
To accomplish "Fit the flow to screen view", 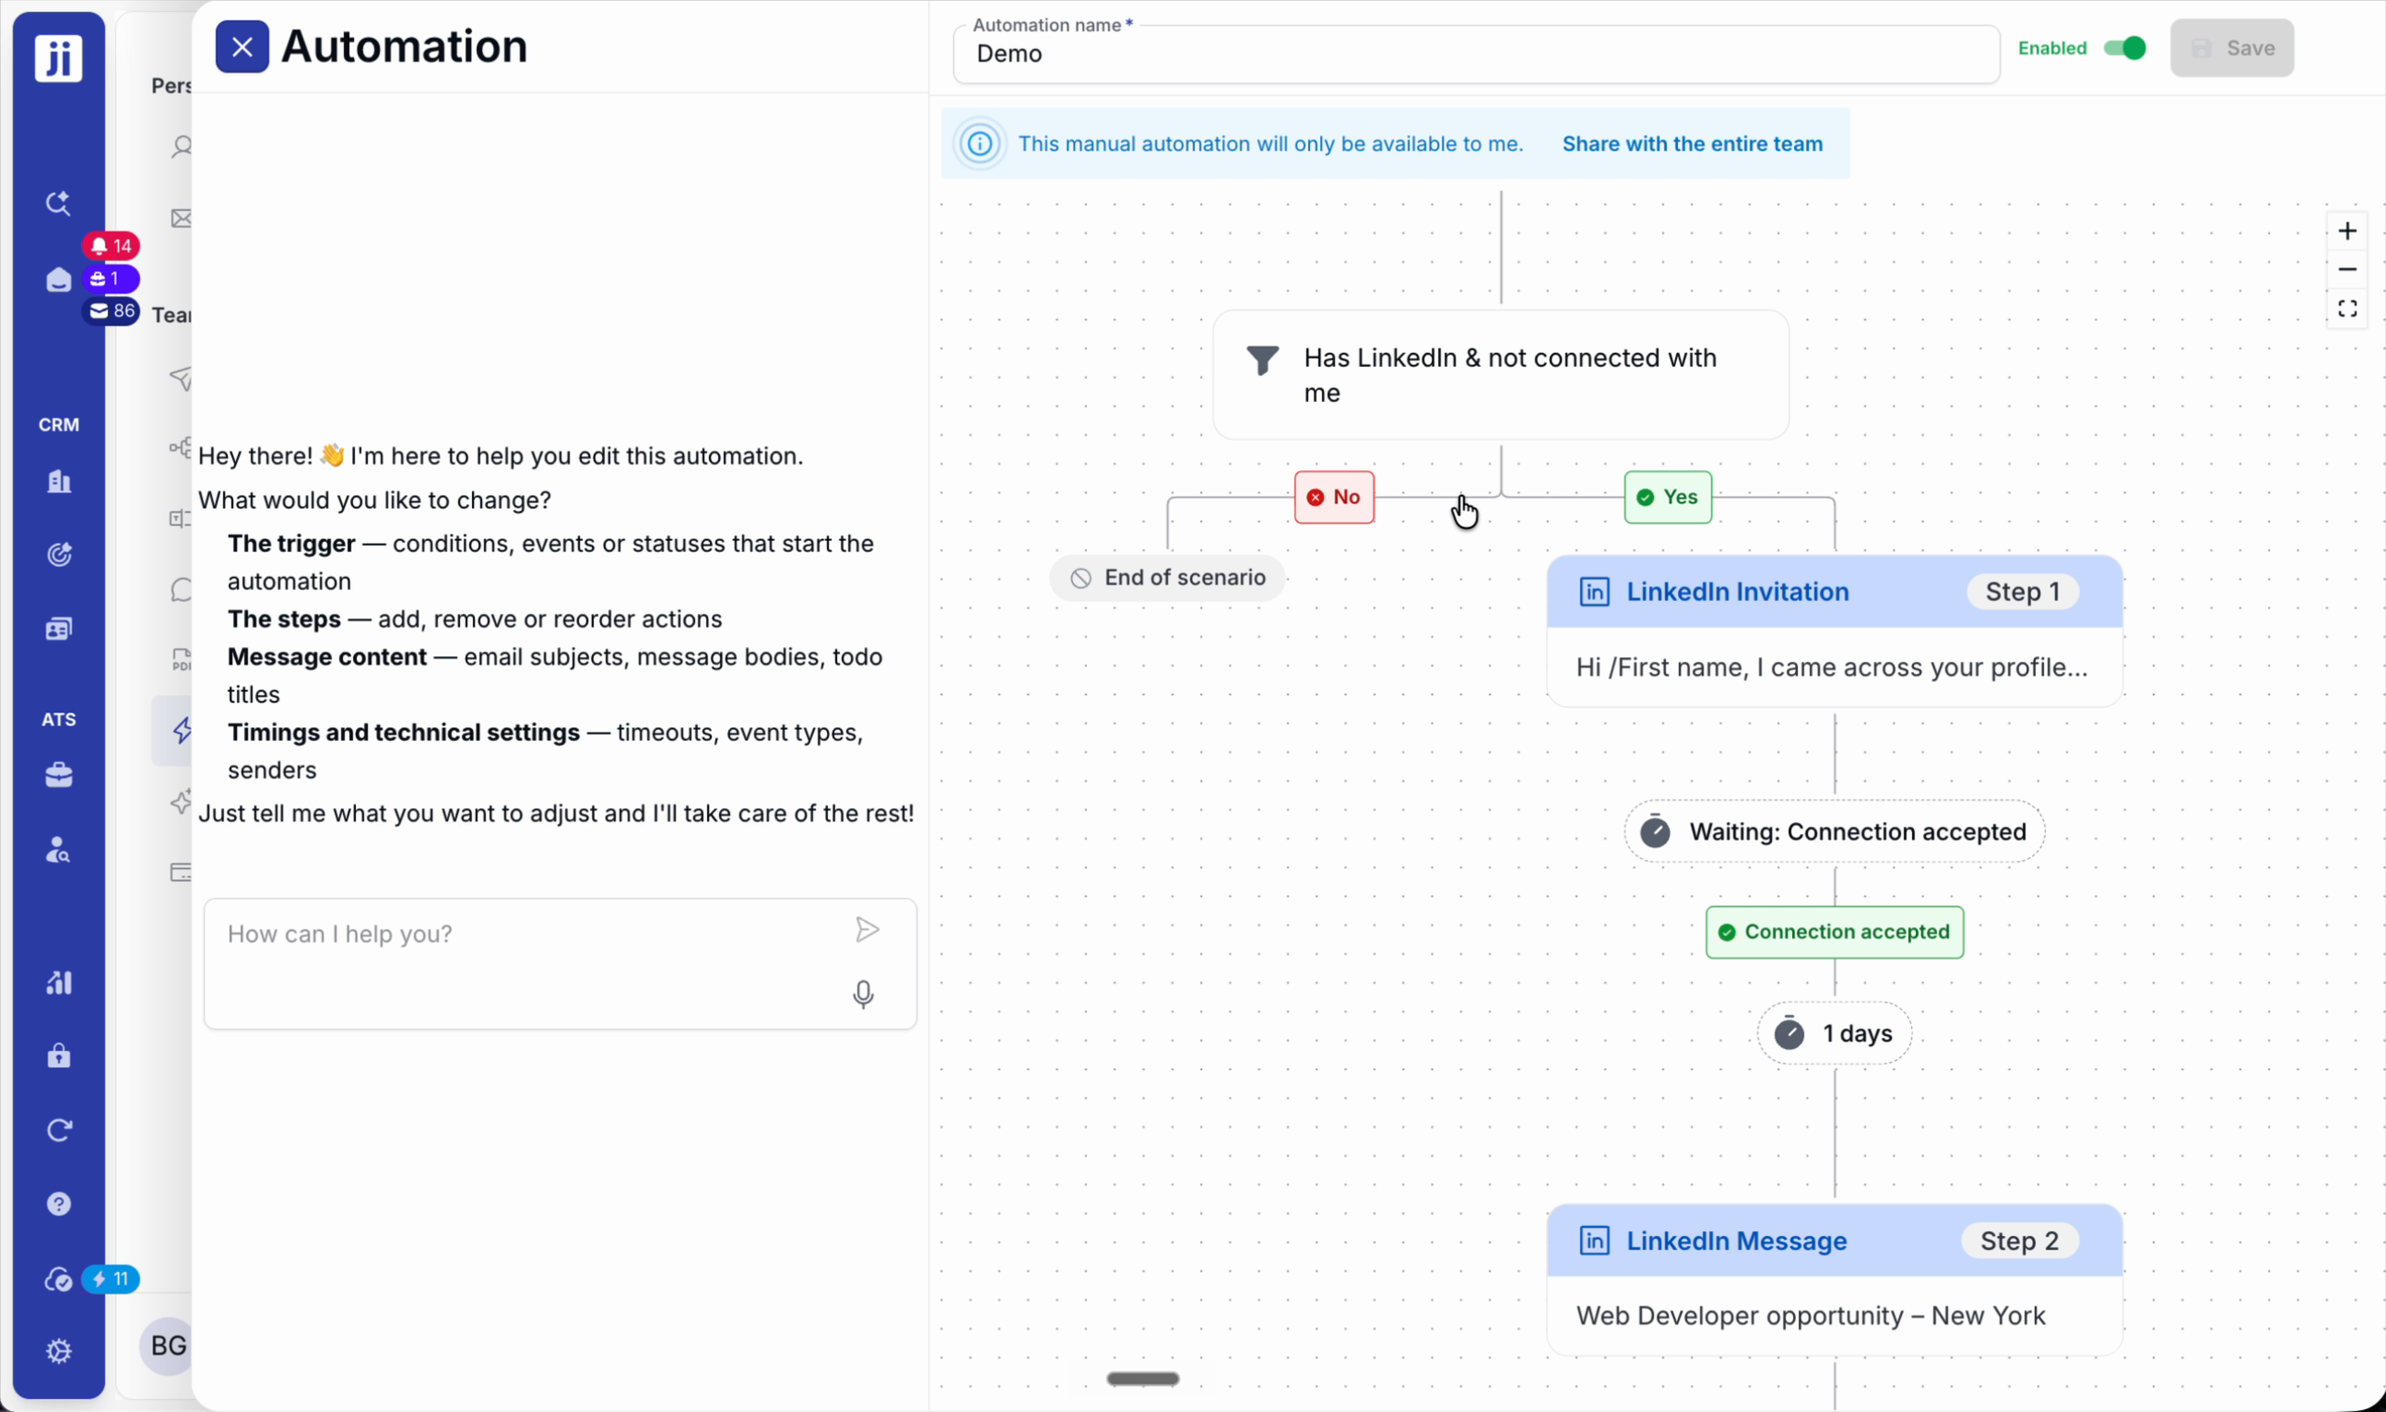I will [2347, 308].
